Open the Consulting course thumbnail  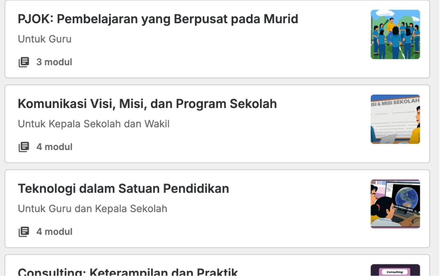[x=395, y=270]
